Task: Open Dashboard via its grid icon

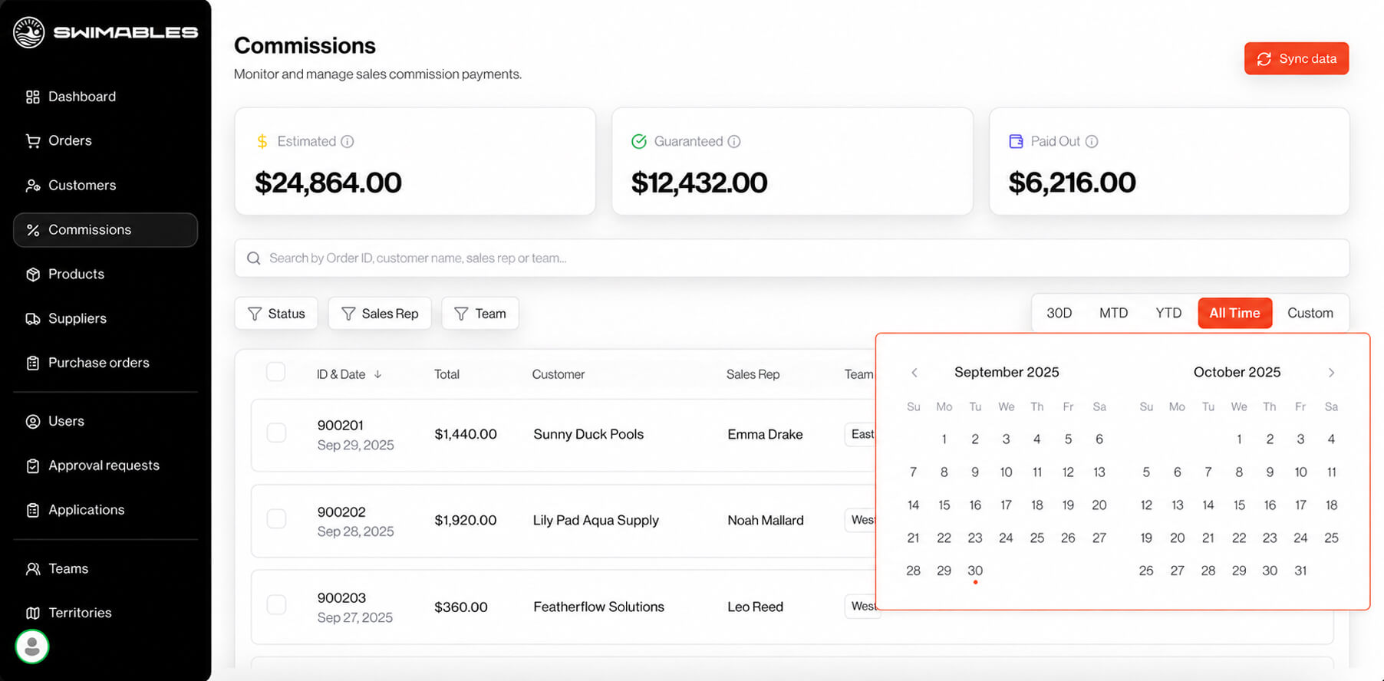Action: tap(32, 97)
